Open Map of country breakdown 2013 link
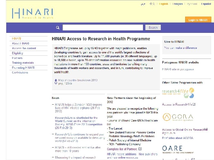 78,80
